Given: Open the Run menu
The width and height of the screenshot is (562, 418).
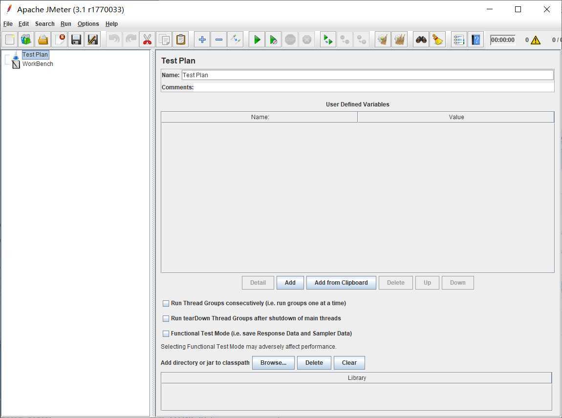Looking at the screenshot, I should [x=65, y=24].
